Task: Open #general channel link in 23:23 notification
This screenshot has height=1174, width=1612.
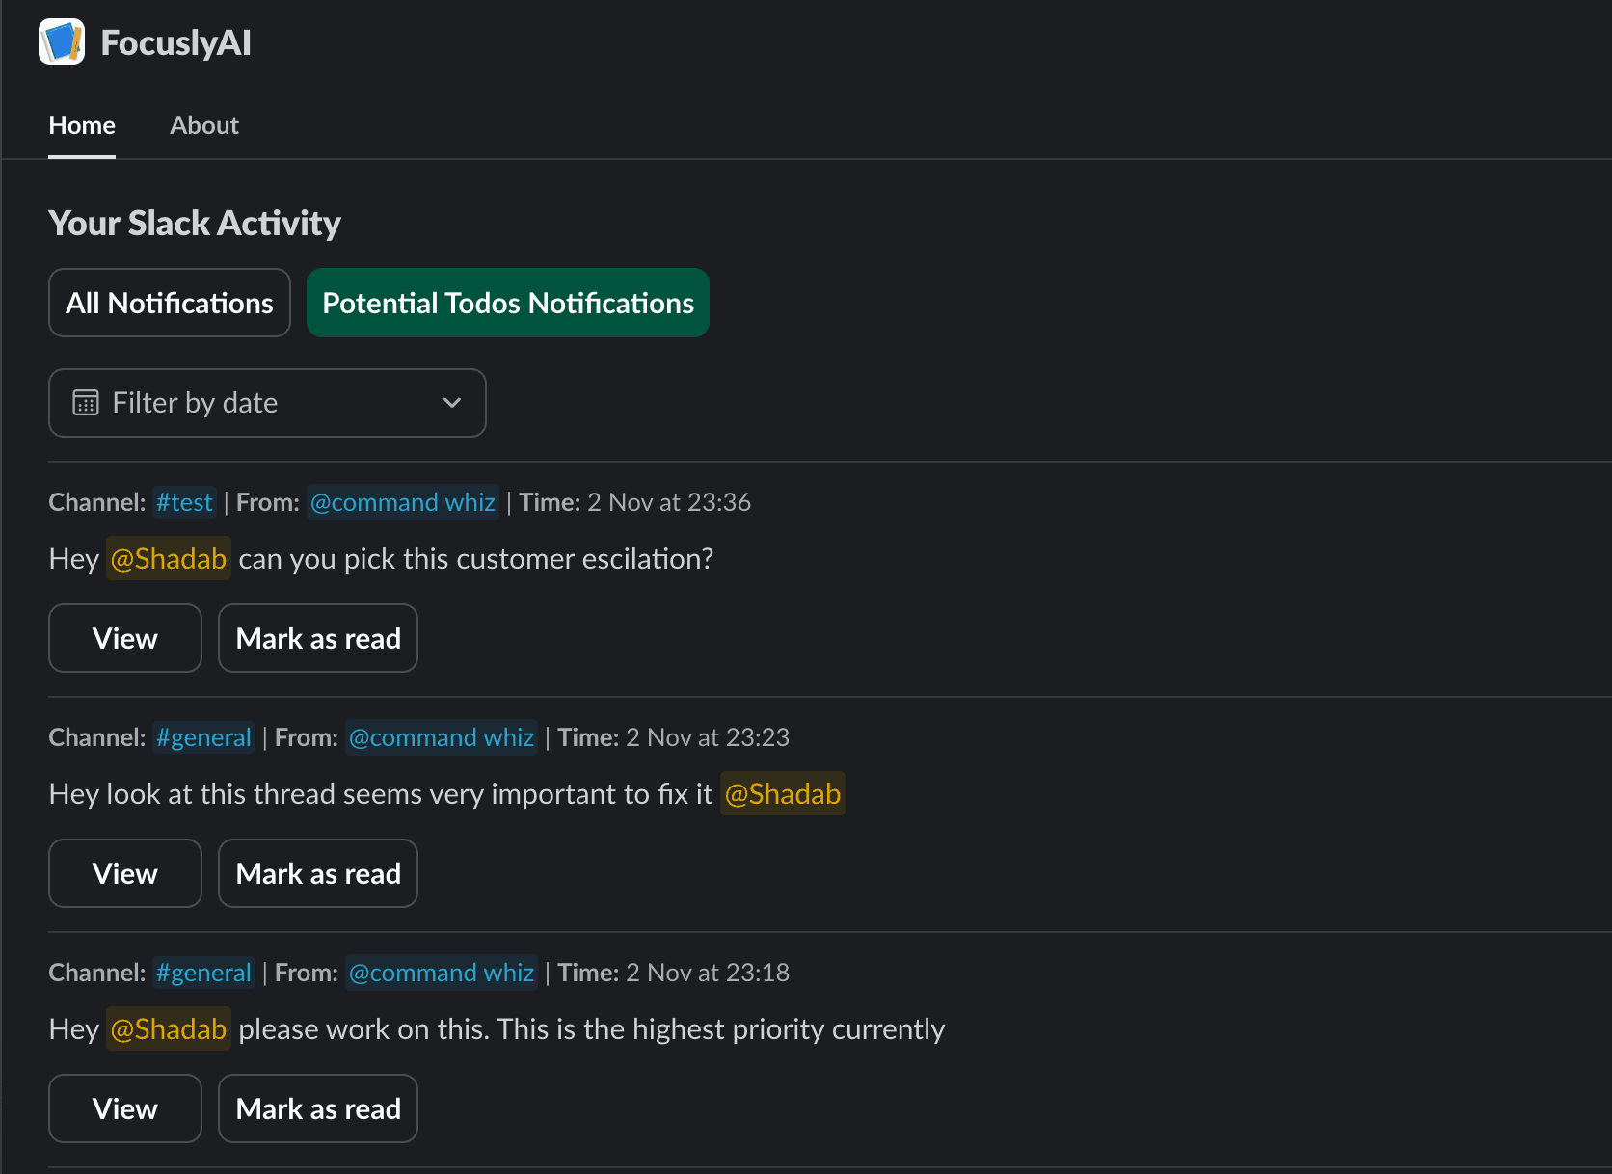Action: pyautogui.click(x=203, y=737)
